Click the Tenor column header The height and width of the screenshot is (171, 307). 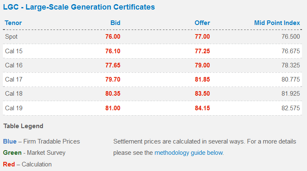(x=13, y=23)
